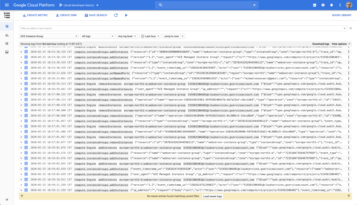The image size is (357, 205).
Task: Click addInstances label at 10:59:10.812
Action: click(x=108, y=180)
